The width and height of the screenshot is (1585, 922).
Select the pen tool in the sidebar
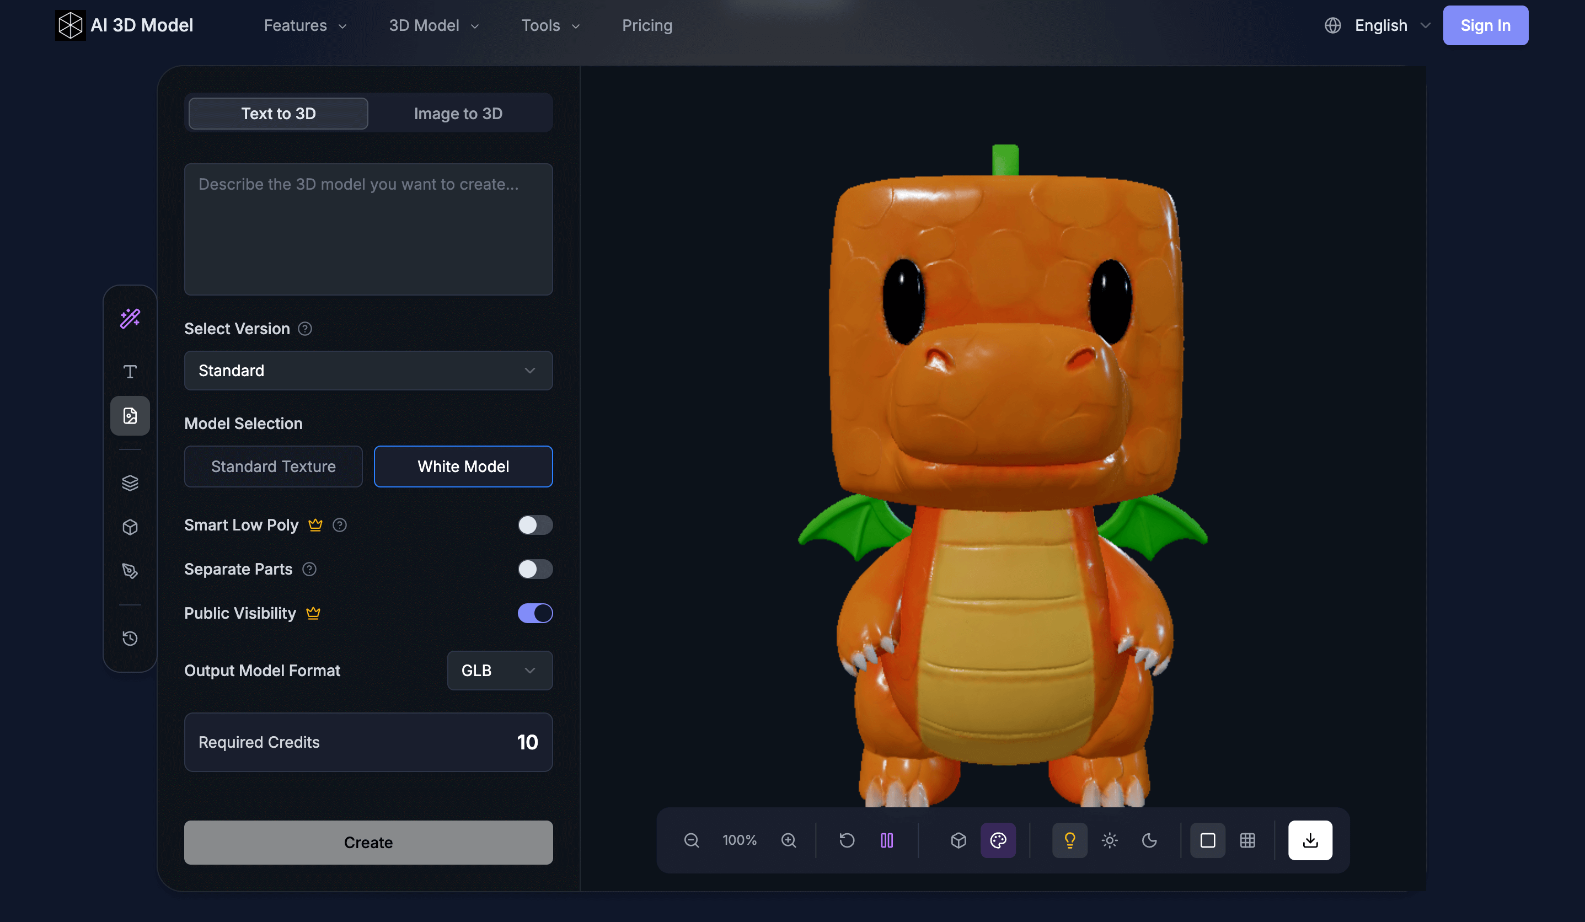[130, 571]
